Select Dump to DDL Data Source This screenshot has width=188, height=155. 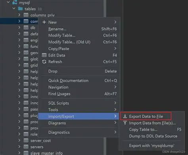(152, 136)
